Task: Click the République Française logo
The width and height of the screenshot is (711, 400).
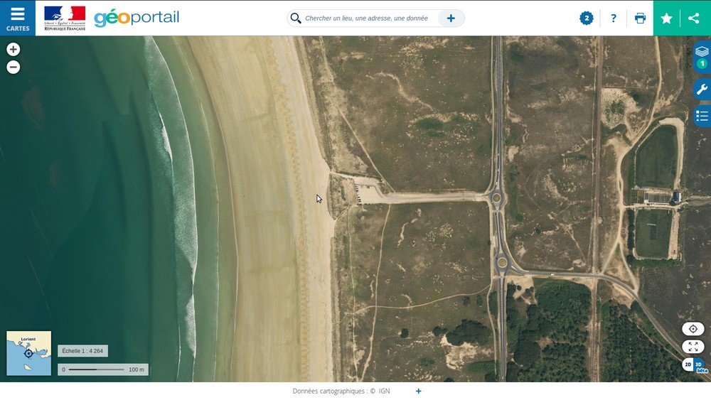Action: coord(65,18)
